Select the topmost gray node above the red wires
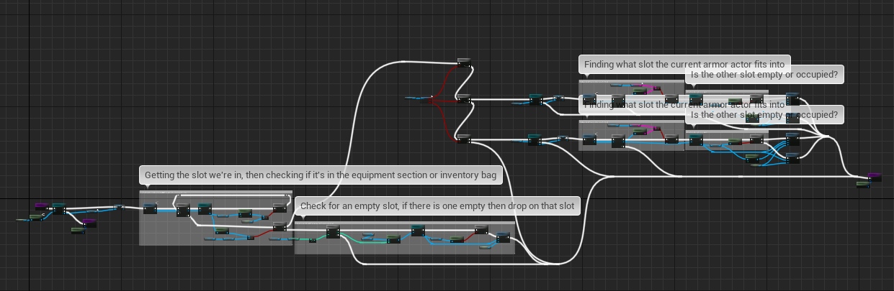The height and width of the screenshot is (291, 894). pos(464,63)
